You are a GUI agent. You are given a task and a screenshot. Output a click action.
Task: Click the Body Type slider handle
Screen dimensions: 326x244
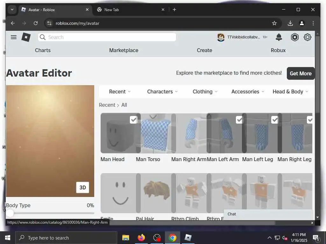tap(10, 213)
